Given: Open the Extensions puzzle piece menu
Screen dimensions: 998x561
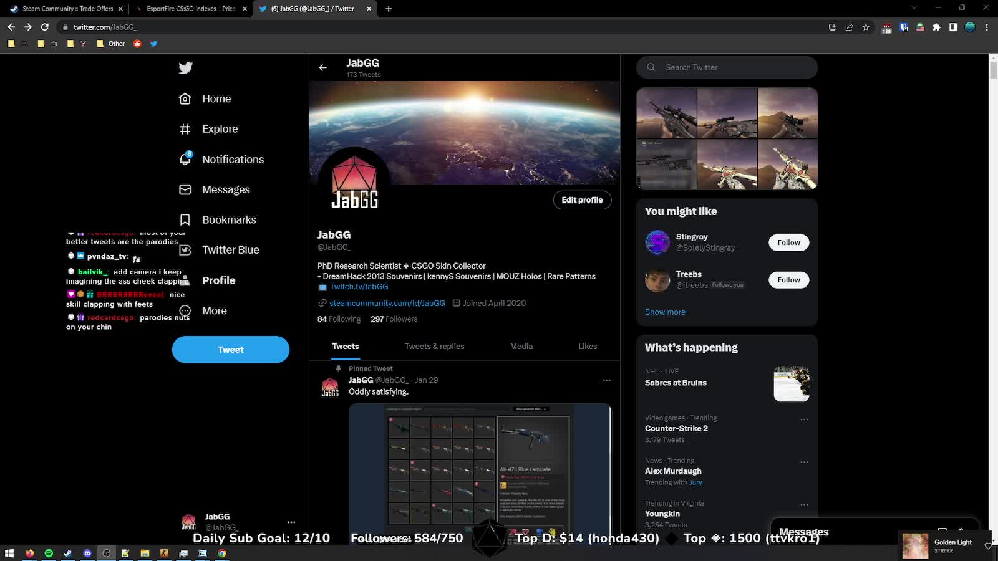Looking at the screenshot, I should point(936,27).
